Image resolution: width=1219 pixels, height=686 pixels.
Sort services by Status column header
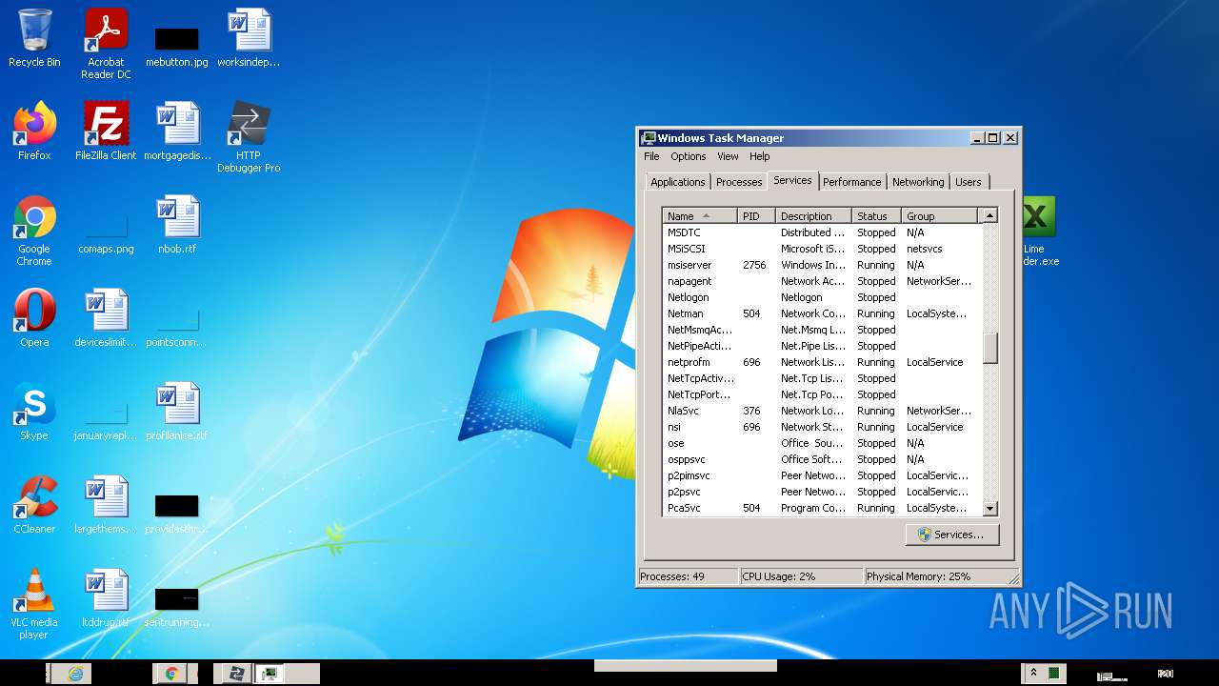(x=877, y=216)
